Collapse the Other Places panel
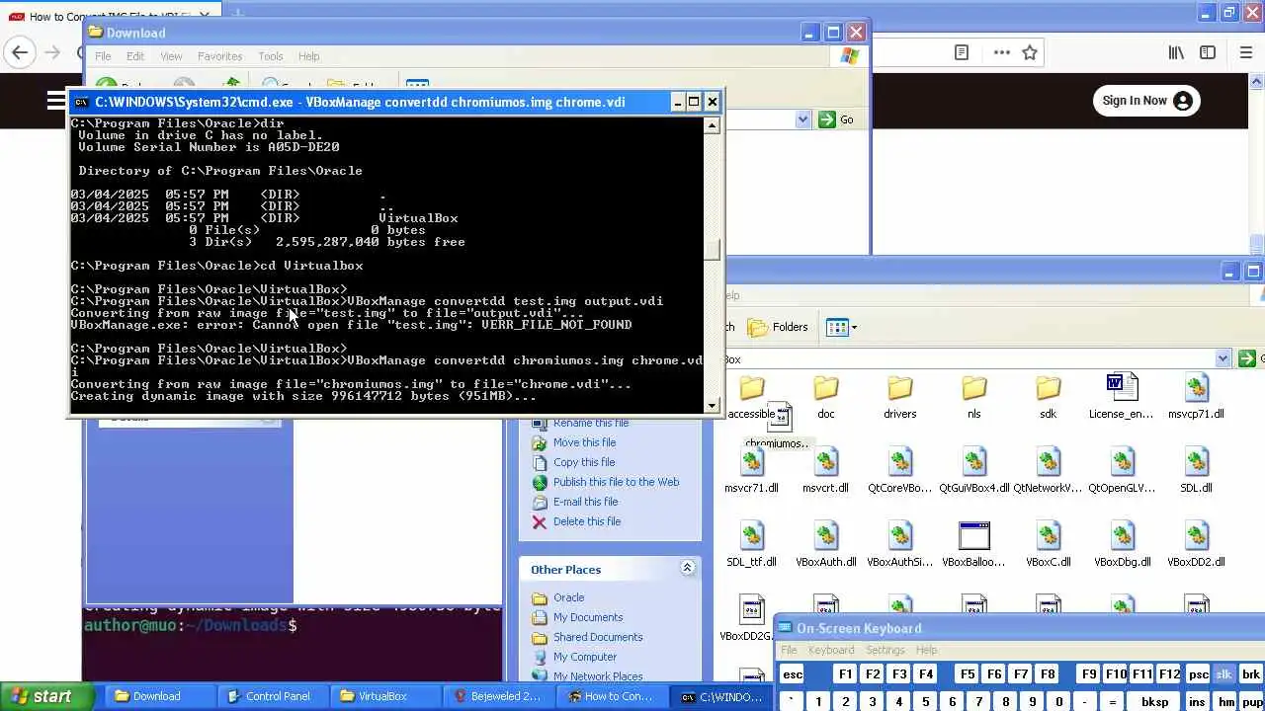The height and width of the screenshot is (711, 1265). 686,569
